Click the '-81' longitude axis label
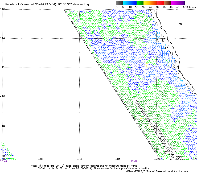The height and width of the screenshot is (173, 197). [118, 159]
